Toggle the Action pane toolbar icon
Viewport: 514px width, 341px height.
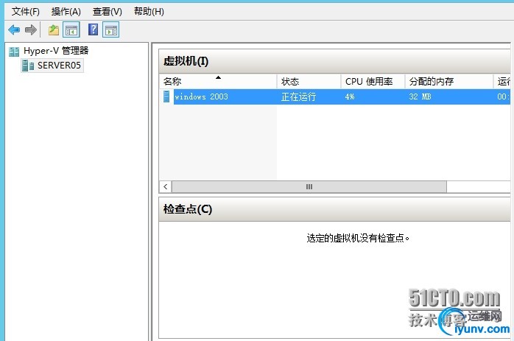[x=110, y=30]
